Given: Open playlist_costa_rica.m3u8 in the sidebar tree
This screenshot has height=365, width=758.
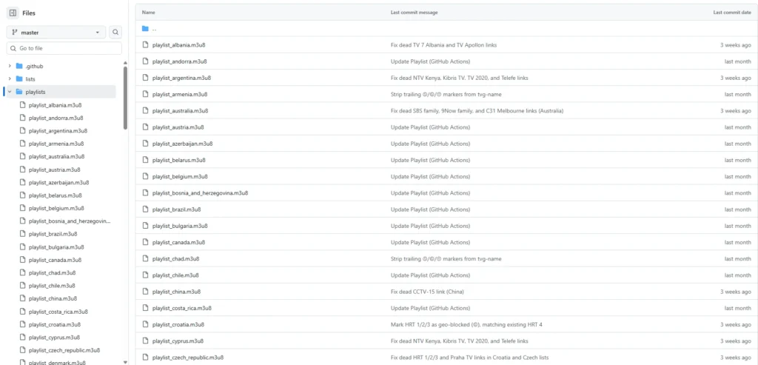Looking at the screenshot, I should [x=58, y=312].
